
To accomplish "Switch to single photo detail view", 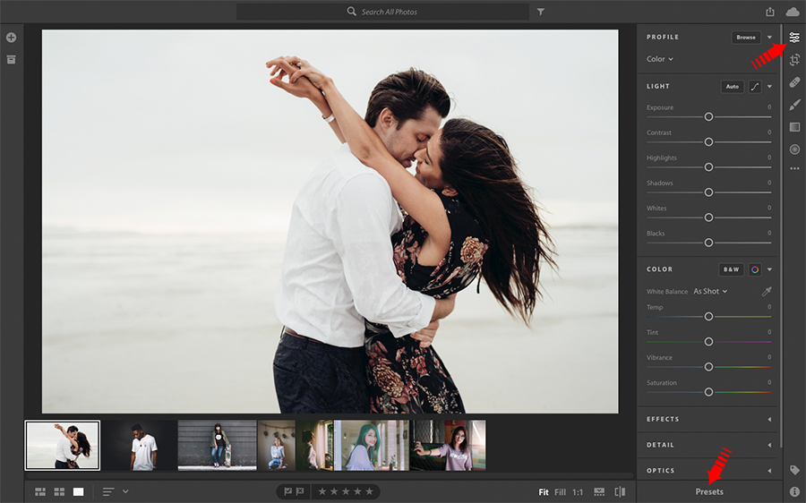I will [x=79, y=492].
